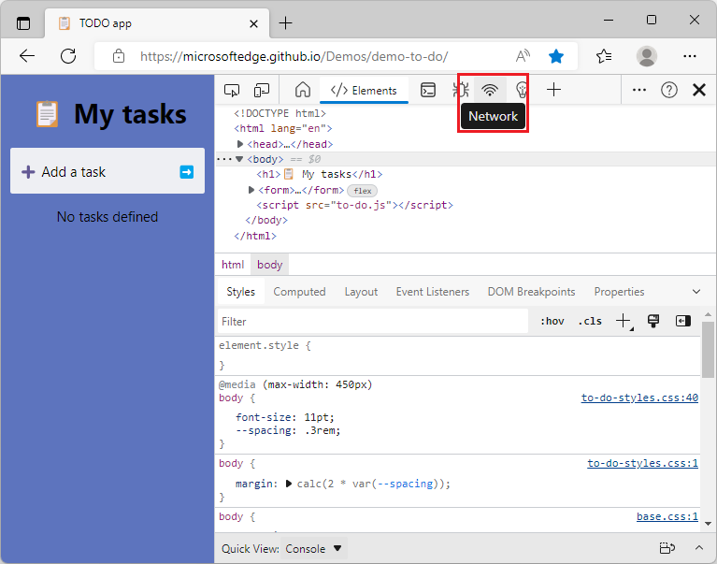The height and width of the screenshot is (564, 717).
Task: Click the scroll down arrow in Styles
Action: coord(708,524)
